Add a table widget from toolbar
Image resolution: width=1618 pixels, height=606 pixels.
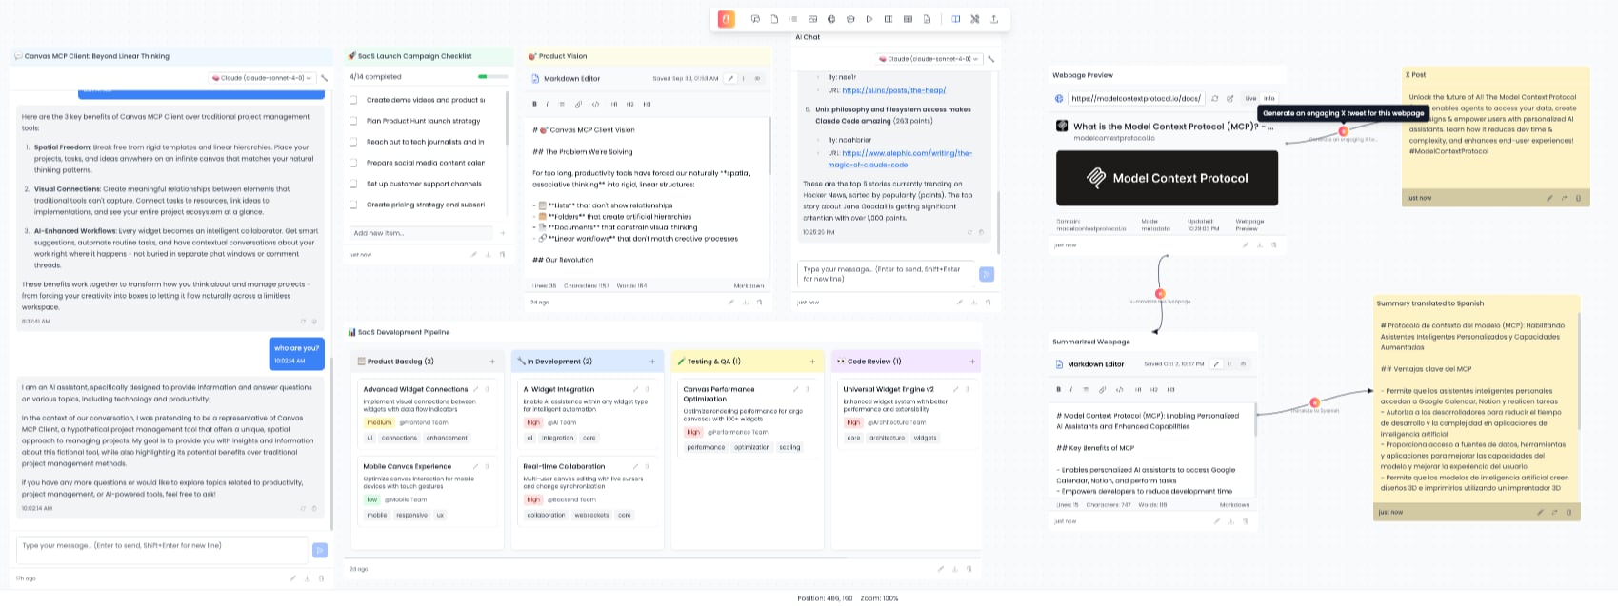(x=908, y=19)
